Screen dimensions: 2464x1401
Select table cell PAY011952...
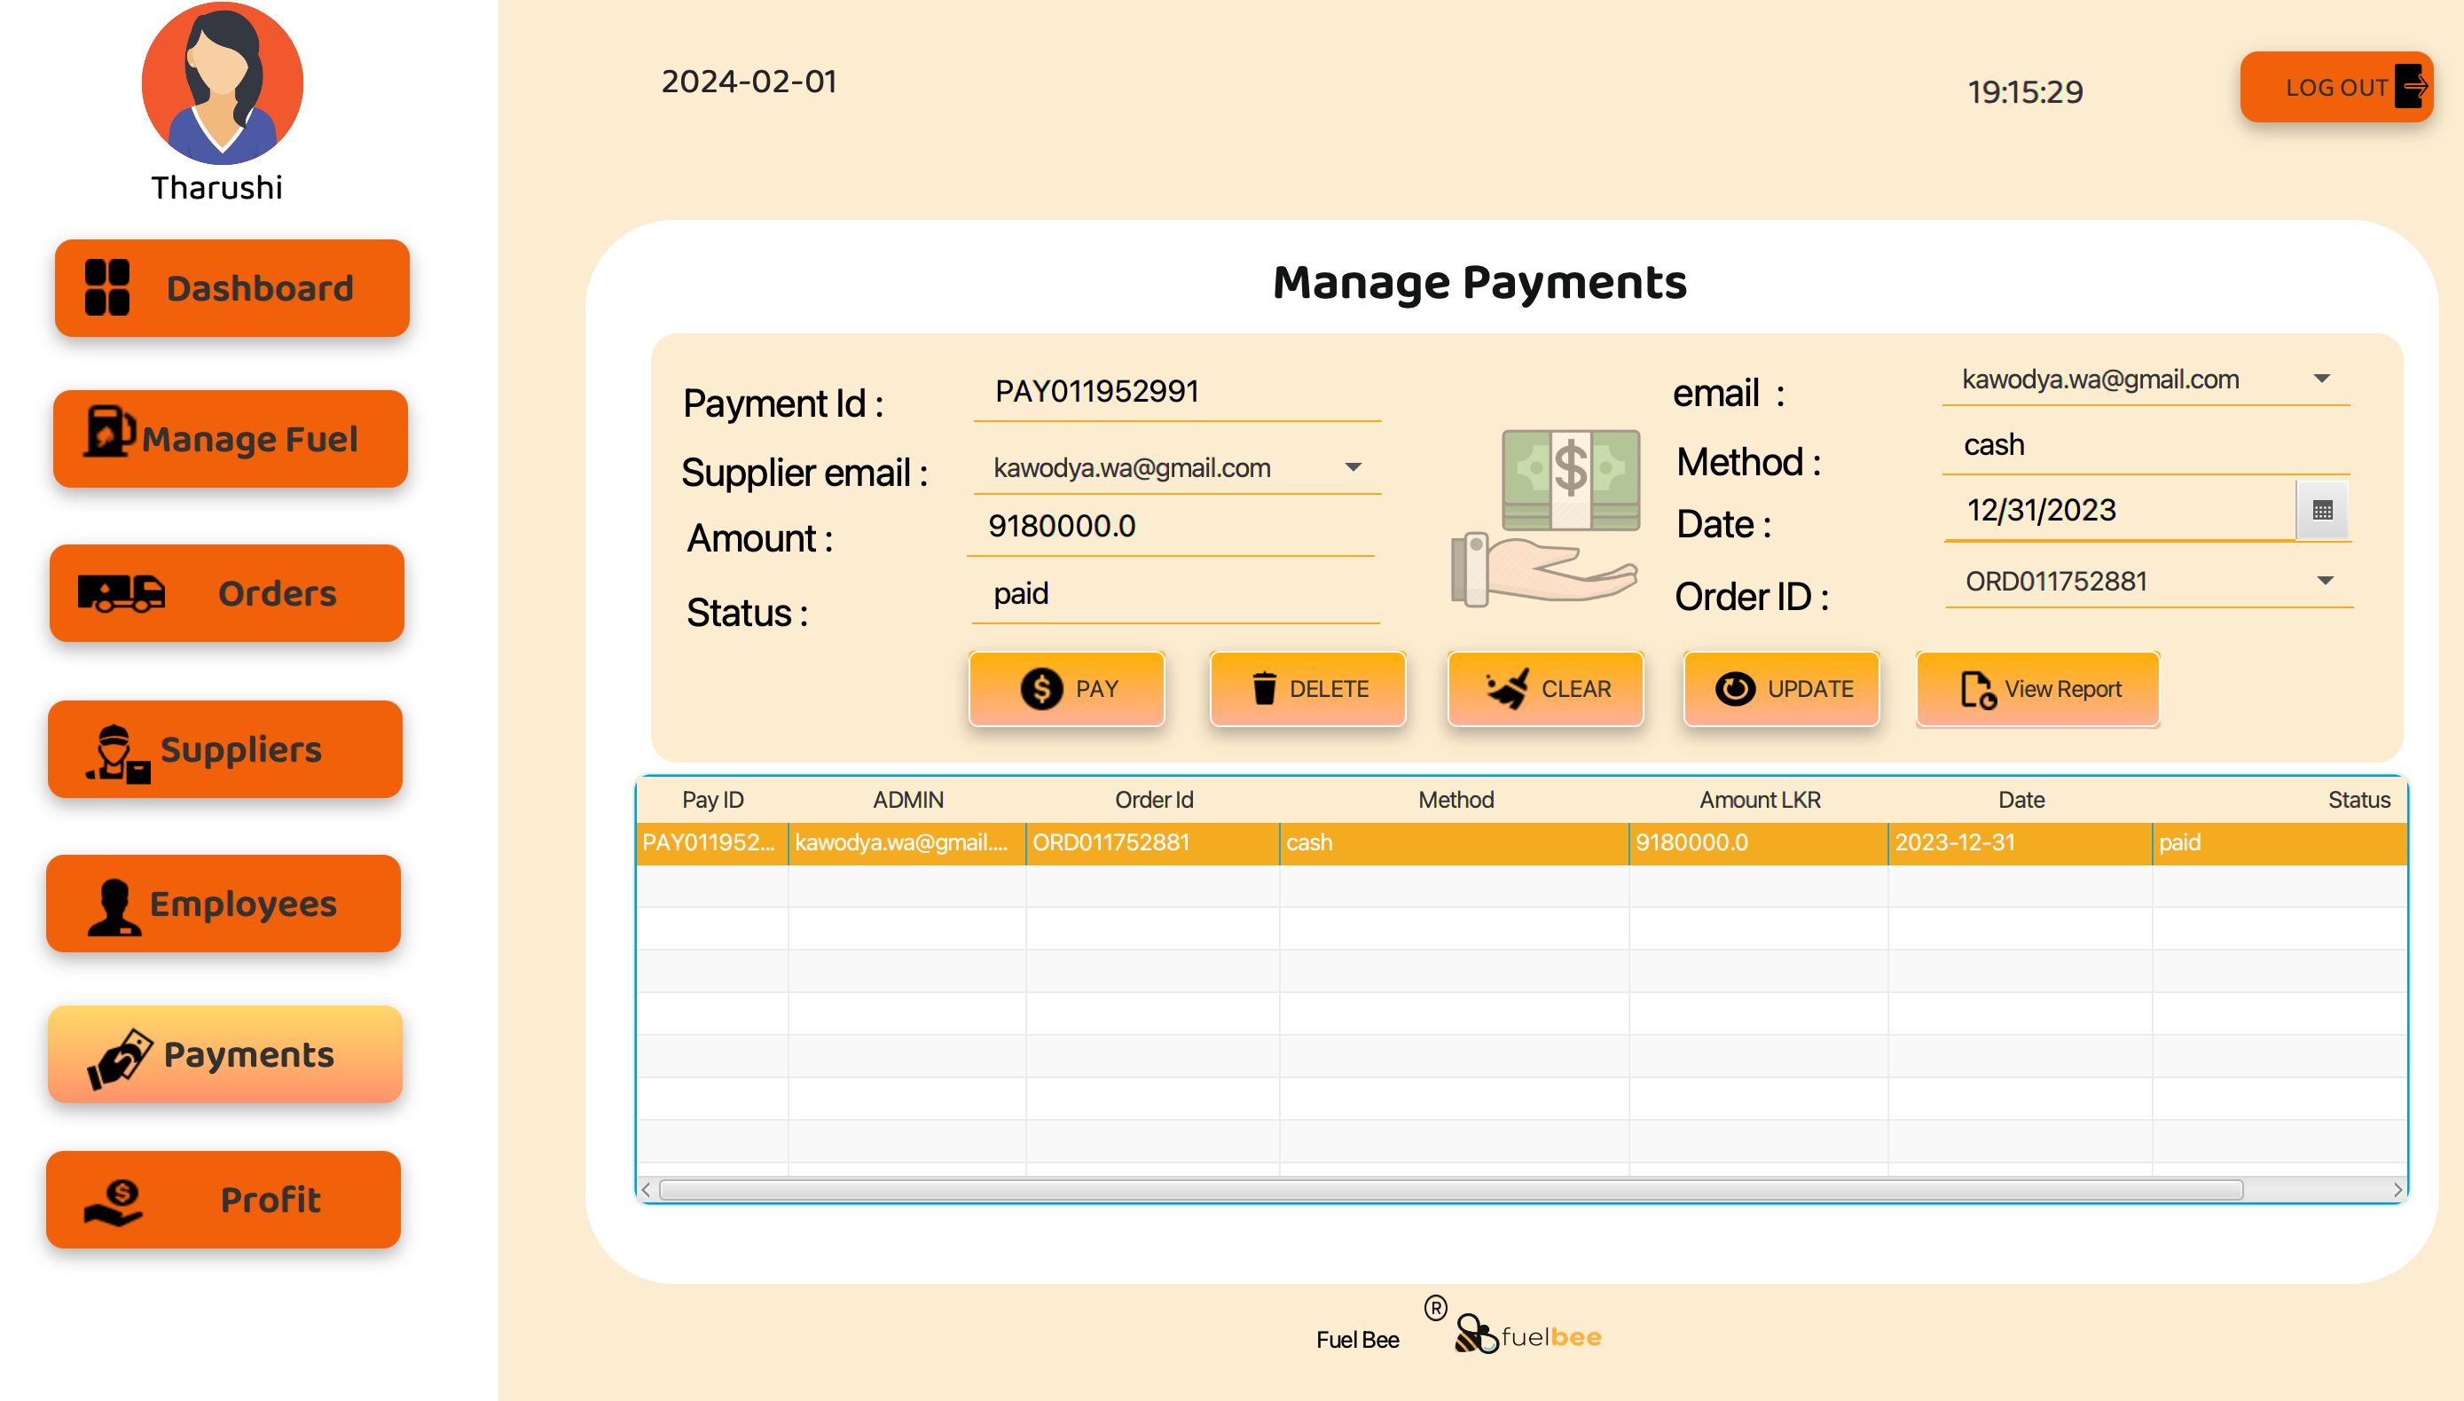coord(712,843)
